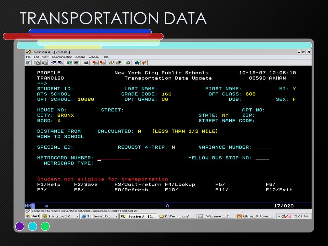Viewport: 328px width, 246px height.
Task: Click the F12/Exit function key text
Action: (x=279, y=190)
